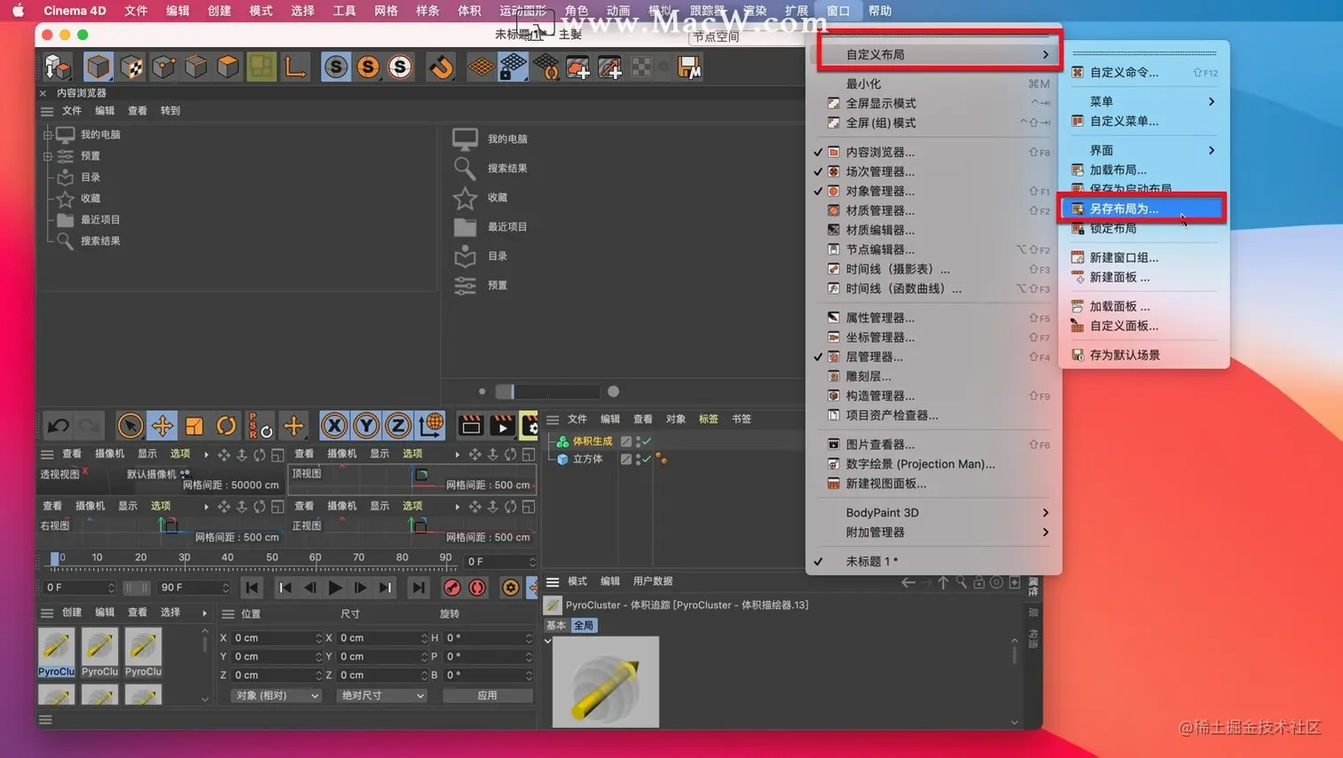Image resolution: width=1343 pixels, height=758 pixels.
Task: Click the magnet Snap icon
Action: tap(441, 67)
